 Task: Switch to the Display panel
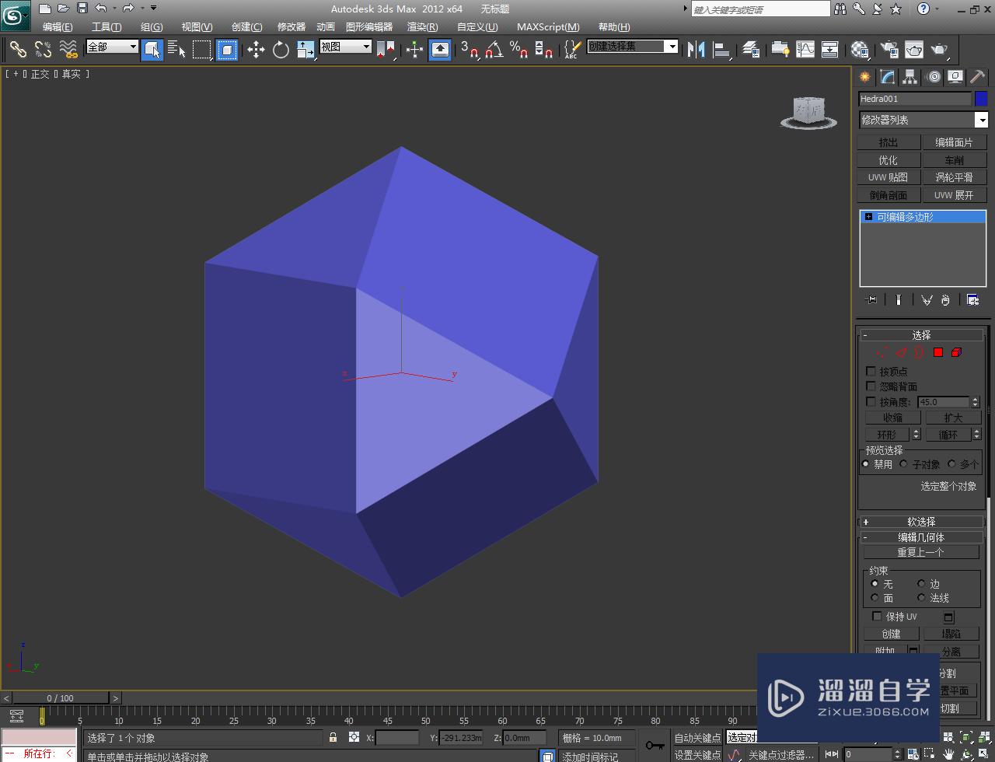955,77
